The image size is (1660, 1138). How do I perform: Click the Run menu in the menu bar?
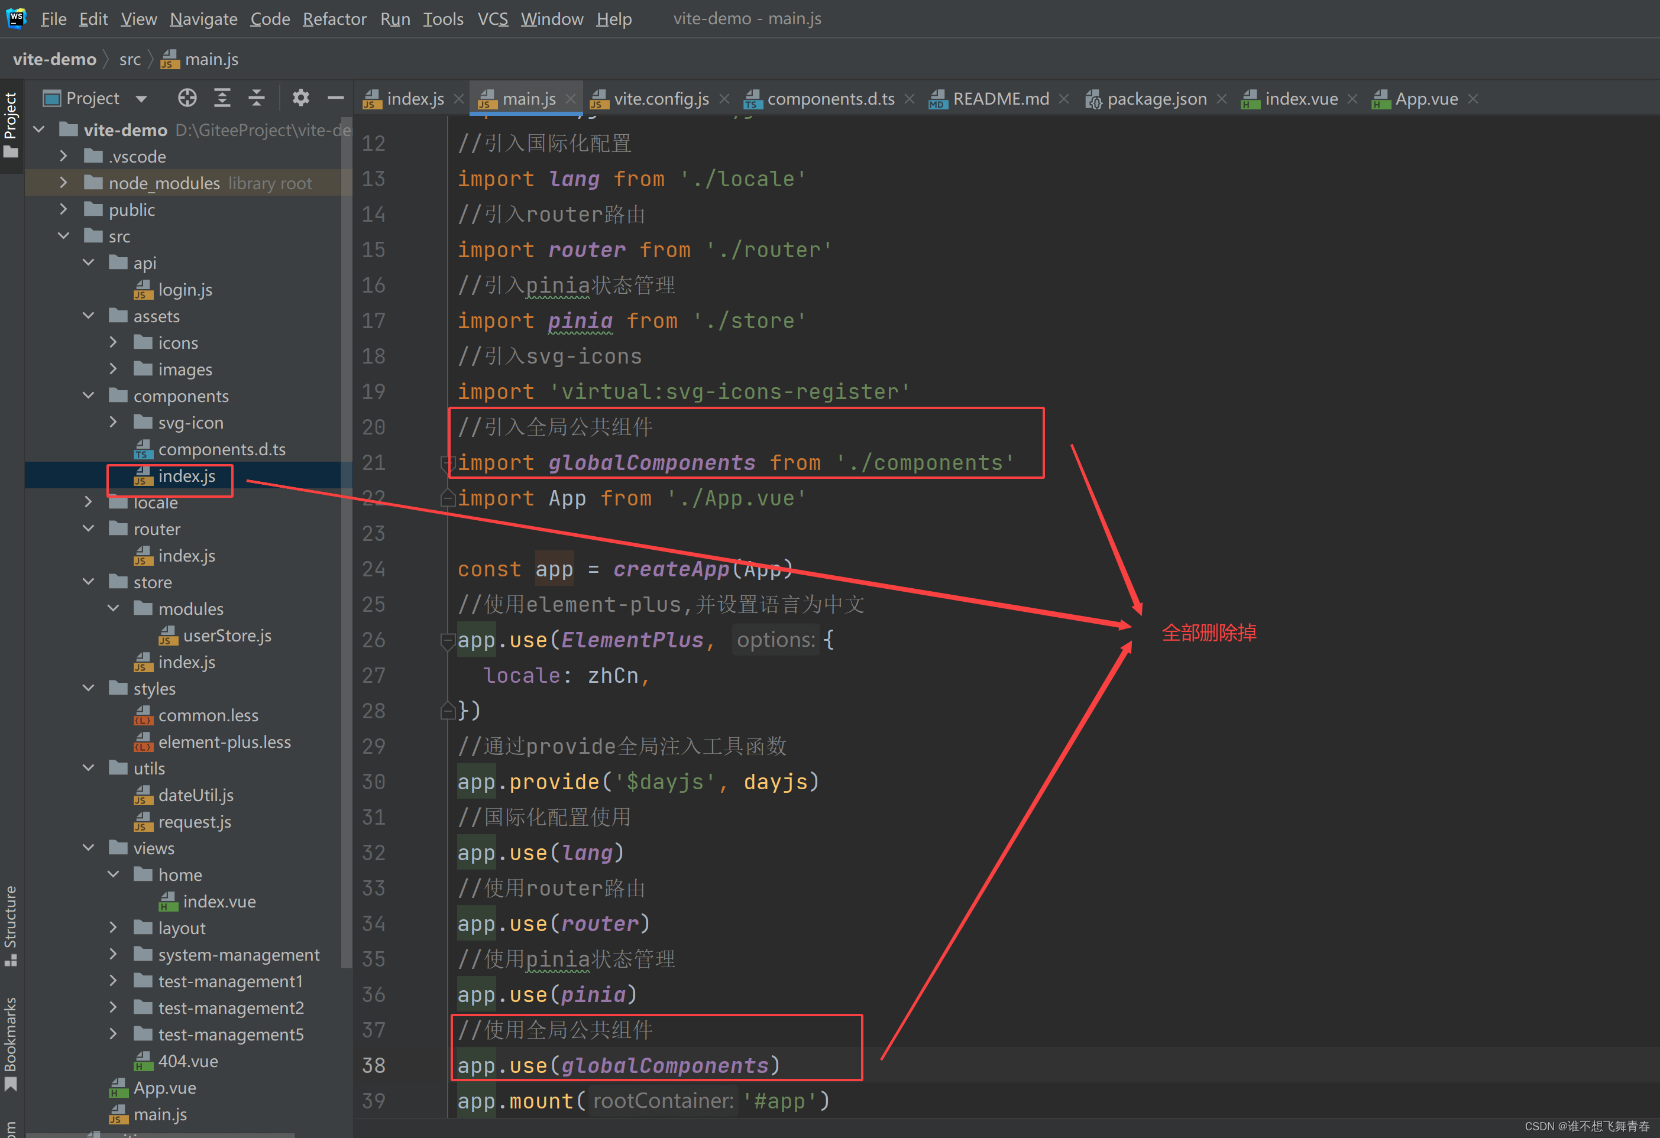[x=395, y=18]
